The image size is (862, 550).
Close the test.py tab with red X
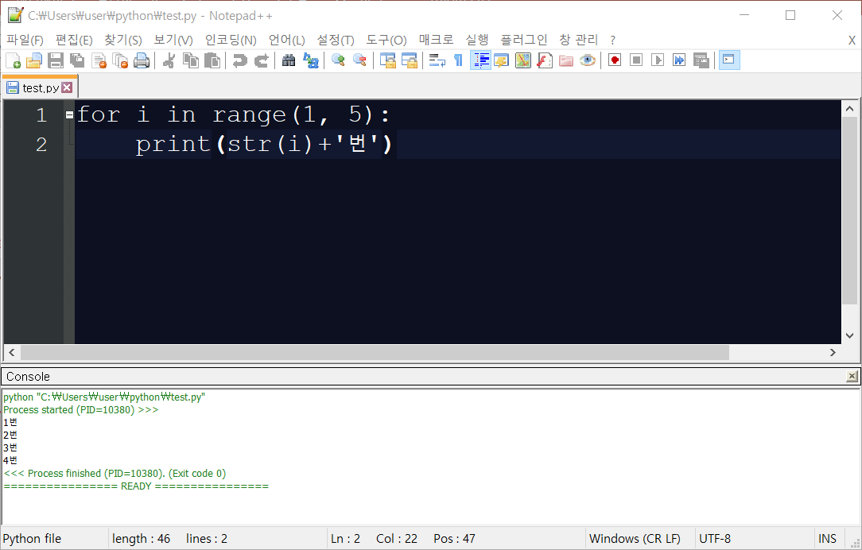pos(67,87)
